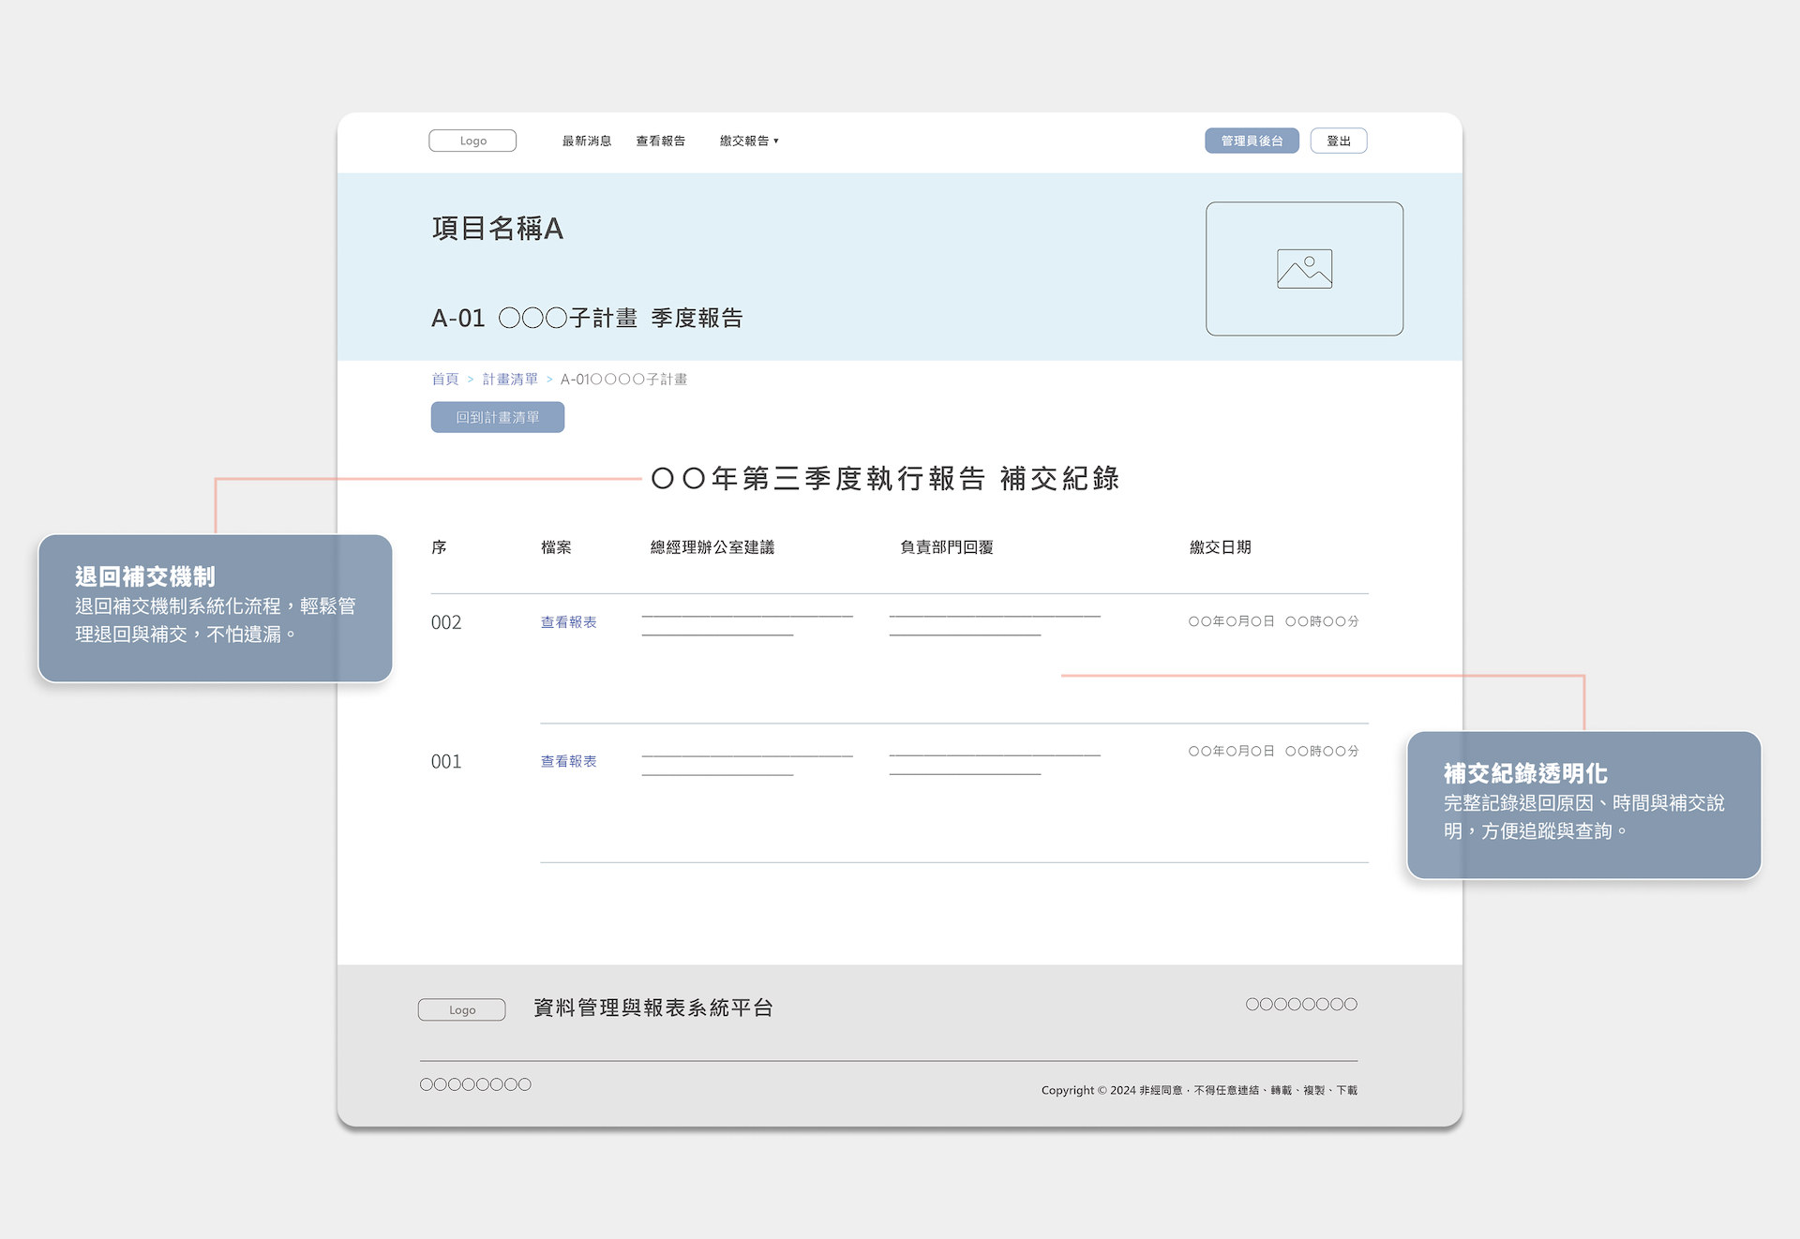The width and height of the screenshot is (1800, 1239).
Task: Click the 總經理辦公室建議 column header
Action: click(712, 547)
